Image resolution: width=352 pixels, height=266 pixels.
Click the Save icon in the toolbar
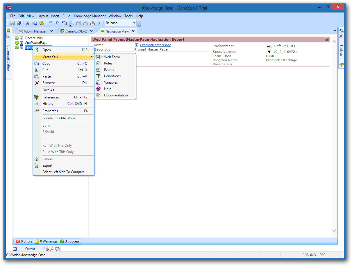pos(12,23)
